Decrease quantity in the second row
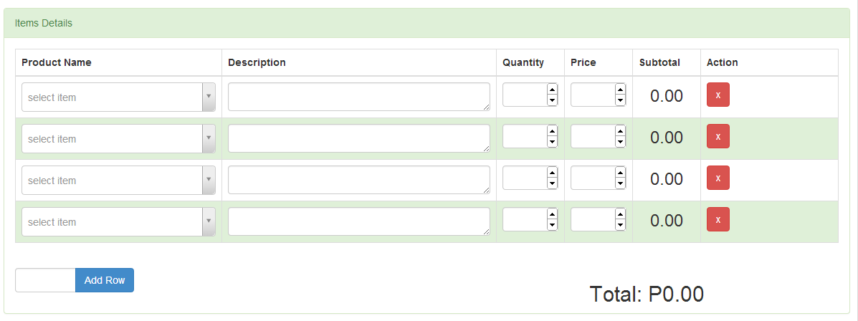This screenshot has width=858, height=321. (x=552, y=143)
